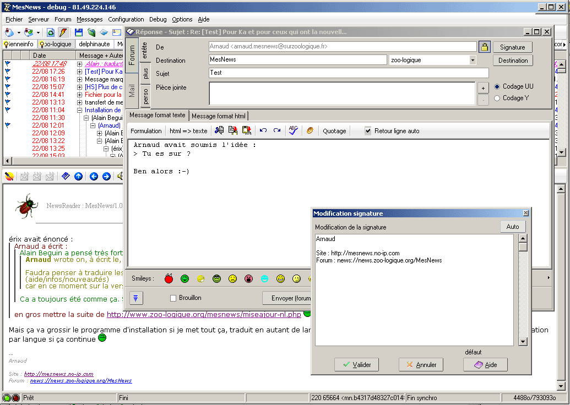
Task: Click the MesNews destination input field
Action: 298,59
